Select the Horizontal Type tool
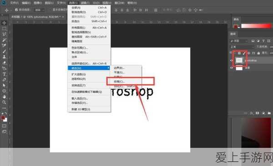The image size is (273, 166). pyautogui.click(x=4, y=74)
